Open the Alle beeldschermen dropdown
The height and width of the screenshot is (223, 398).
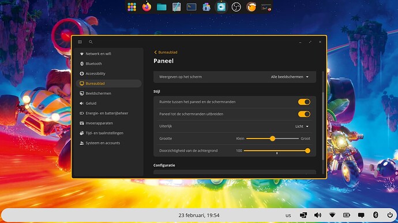290,77
